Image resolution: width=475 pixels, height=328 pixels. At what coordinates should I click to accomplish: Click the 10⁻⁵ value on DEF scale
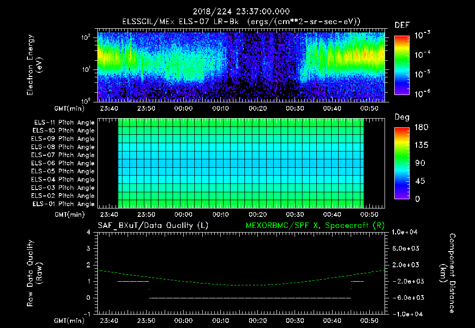[422, 74]
